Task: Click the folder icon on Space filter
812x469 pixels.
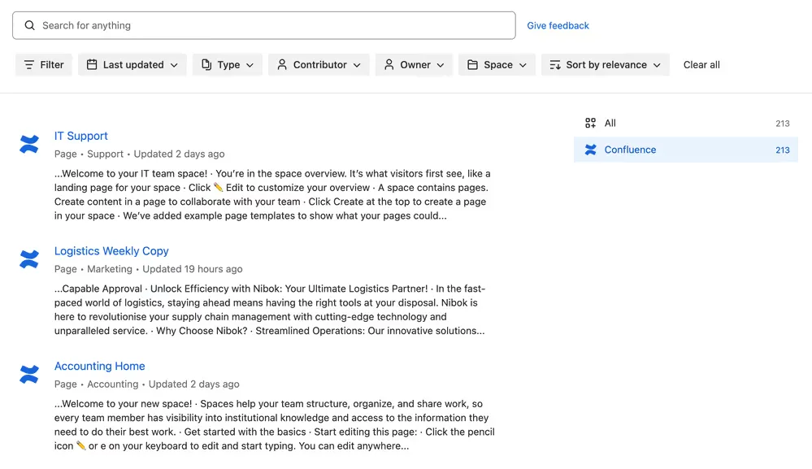Action: pyautogui.click(x=472, y=65)
